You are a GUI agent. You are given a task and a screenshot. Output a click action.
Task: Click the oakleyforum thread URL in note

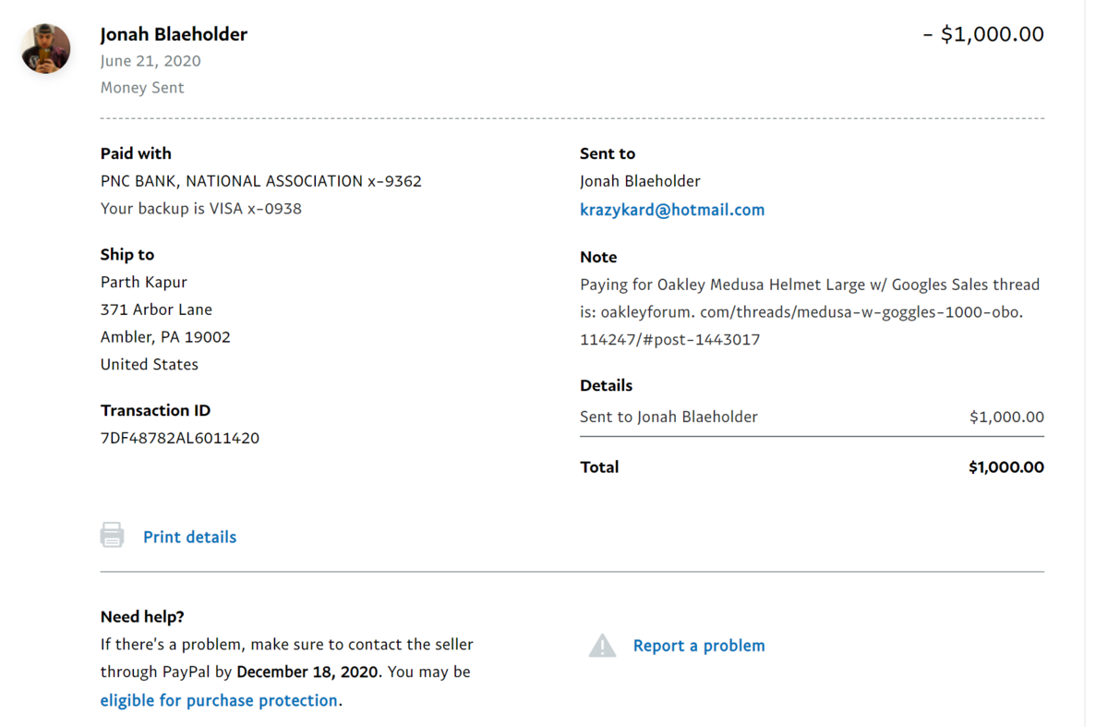point(803,312)
